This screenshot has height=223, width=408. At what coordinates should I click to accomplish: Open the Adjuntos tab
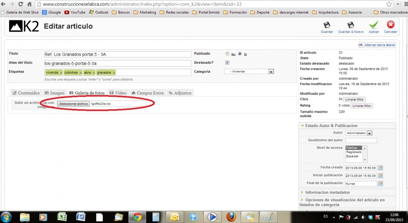click(x=180, y=93)
